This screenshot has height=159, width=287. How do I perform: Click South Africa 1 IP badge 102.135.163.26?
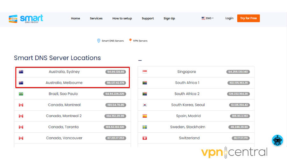tap(239, 83)
